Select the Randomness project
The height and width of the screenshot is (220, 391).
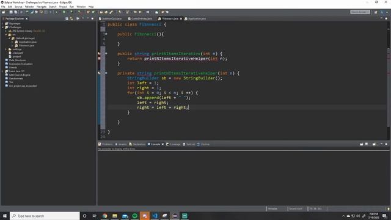tap(14, 79)
